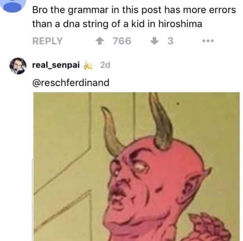Follow the @reschferdinand mention

coord(71,82)
